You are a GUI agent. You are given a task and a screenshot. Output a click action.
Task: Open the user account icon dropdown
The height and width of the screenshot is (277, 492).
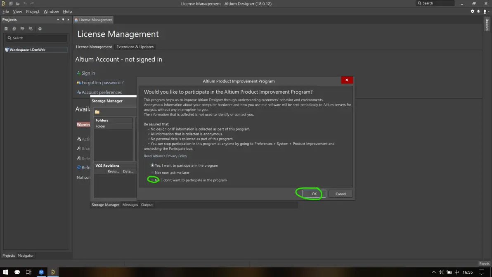[x=486, y=11]
